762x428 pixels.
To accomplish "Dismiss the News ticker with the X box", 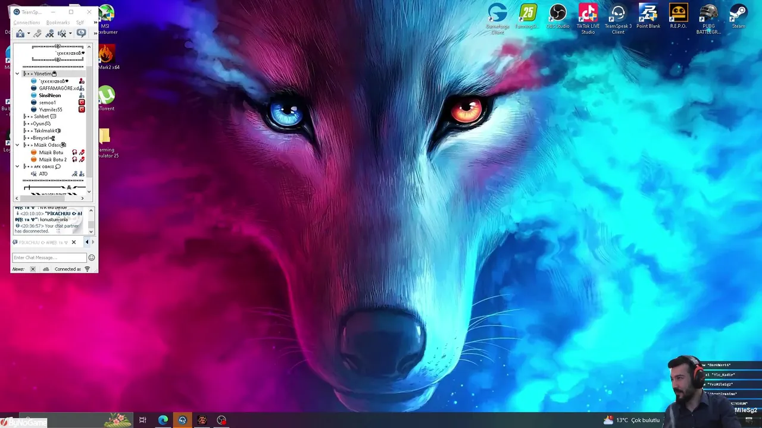I will coord(33,269).
